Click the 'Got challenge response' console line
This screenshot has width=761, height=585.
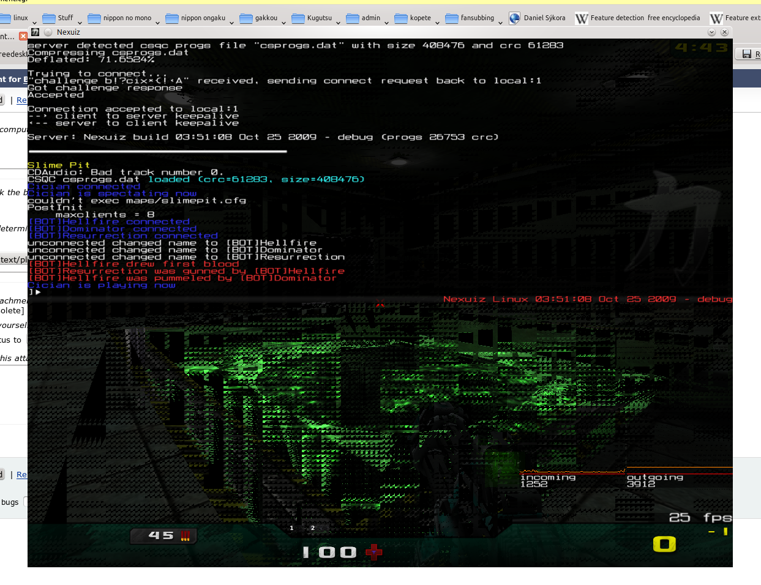coord(105,88)
